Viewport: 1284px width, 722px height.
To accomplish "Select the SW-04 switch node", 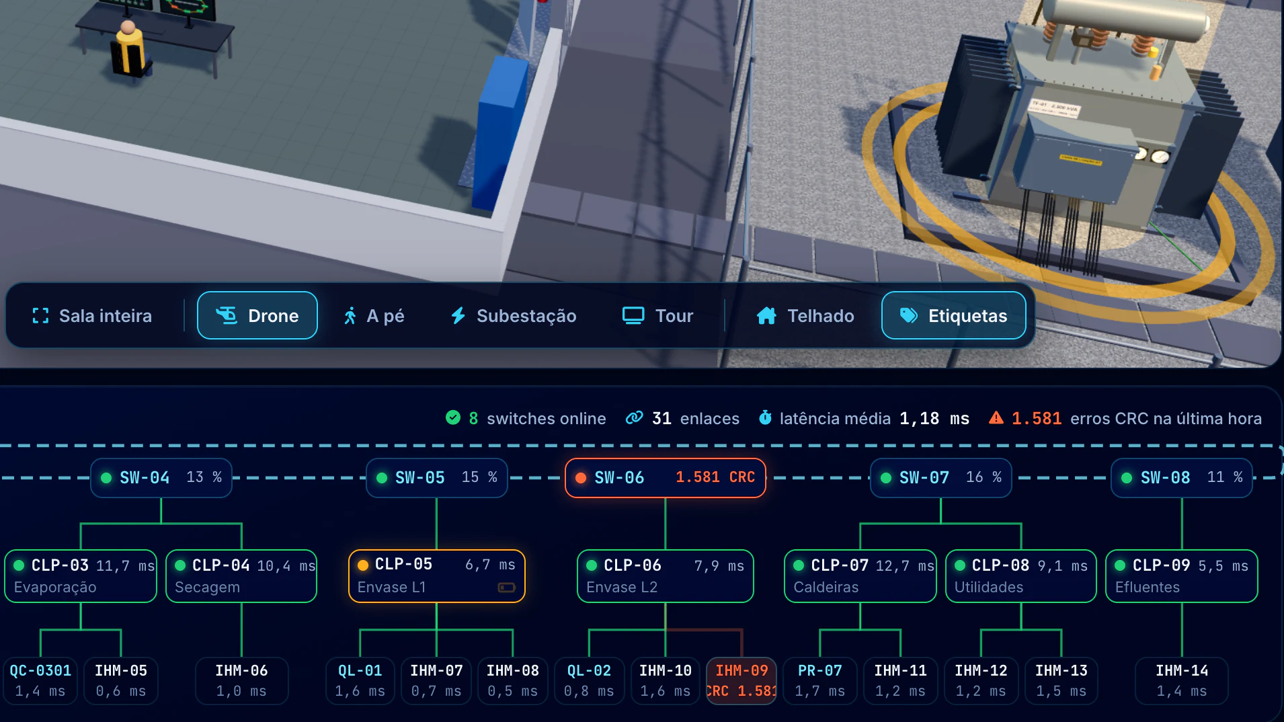I will (161, 478).
